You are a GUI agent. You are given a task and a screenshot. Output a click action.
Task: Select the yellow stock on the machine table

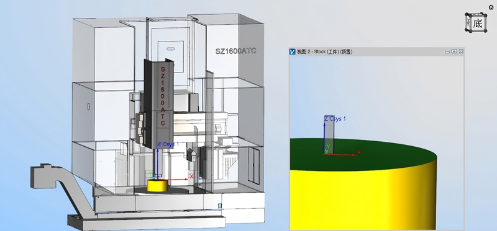(157, 186)
